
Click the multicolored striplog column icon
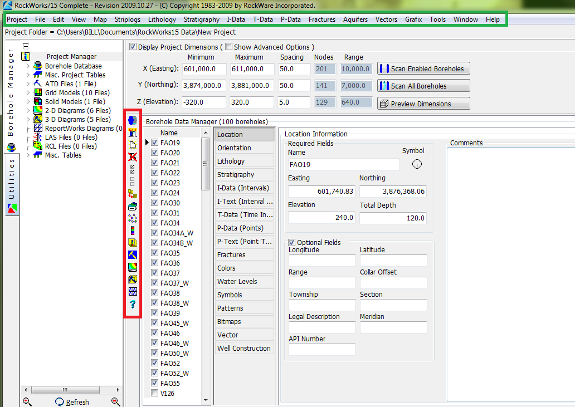tap(133, 231)
